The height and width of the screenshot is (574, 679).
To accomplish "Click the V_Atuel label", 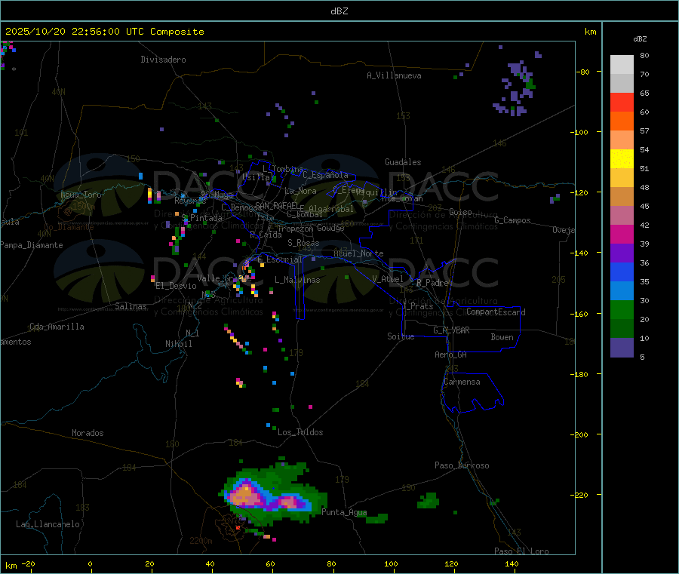I will pyautogui.click(x=388, y=279).
